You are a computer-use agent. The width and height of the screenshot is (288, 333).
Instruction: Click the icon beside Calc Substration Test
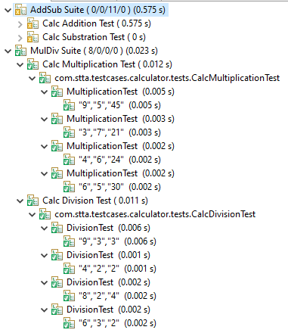coord(33,37)
